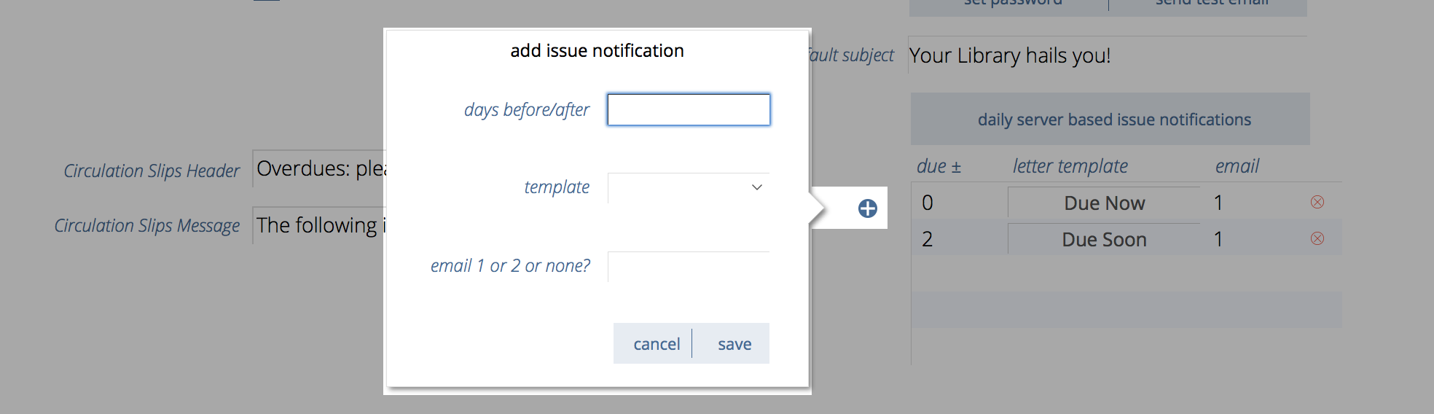
Task: Open the Due Soon letter template
Action: click(1103, 240)
